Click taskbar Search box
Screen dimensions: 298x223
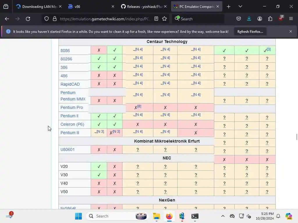click(118, 216)
